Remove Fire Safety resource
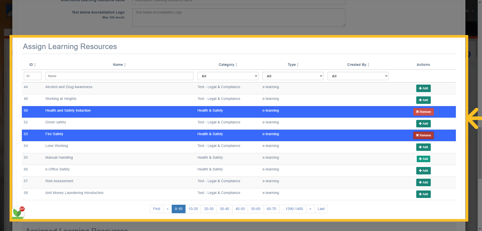 [423, 135]
